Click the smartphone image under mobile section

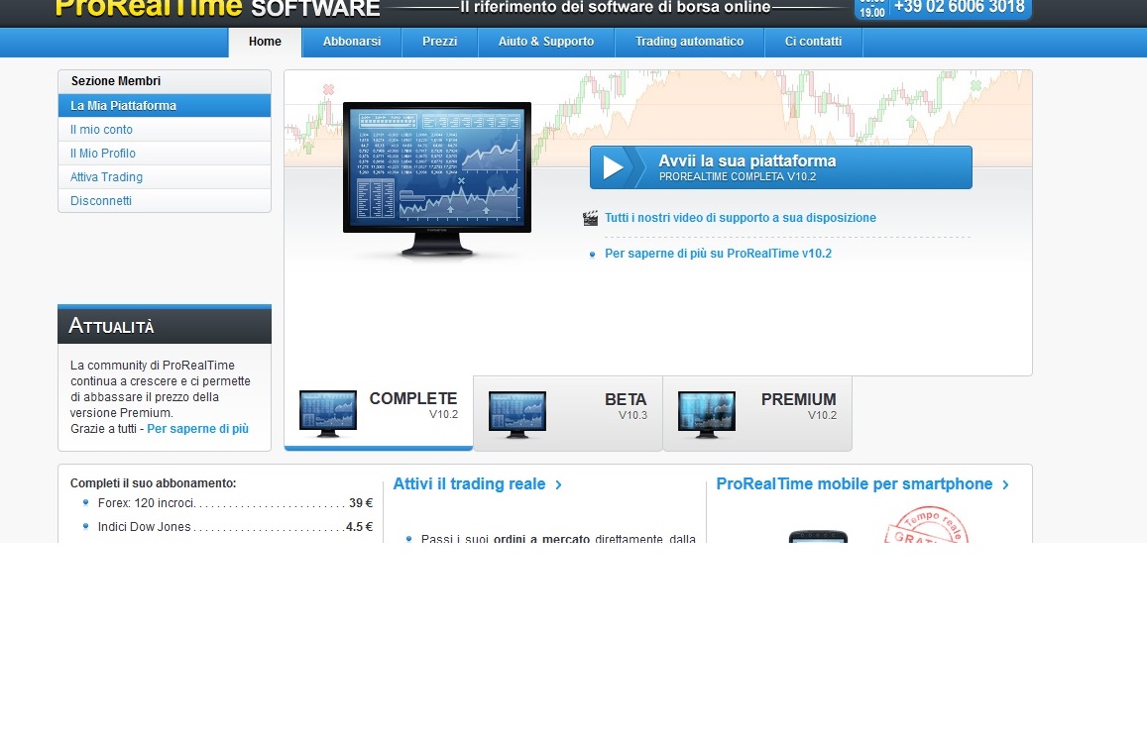pyautogui.click(x=818, y=536)
